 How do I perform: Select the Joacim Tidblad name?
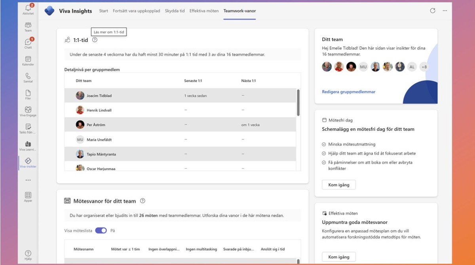[99, 96]
